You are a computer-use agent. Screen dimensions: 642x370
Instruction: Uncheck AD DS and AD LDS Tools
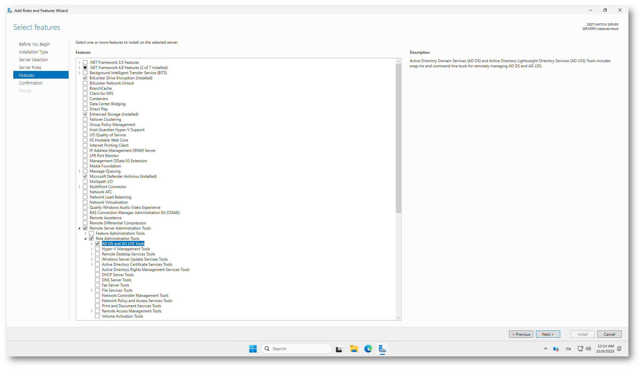coord(97,244)
